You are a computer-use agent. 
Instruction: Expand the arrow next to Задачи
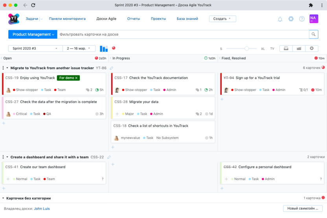tap(42, 19)
